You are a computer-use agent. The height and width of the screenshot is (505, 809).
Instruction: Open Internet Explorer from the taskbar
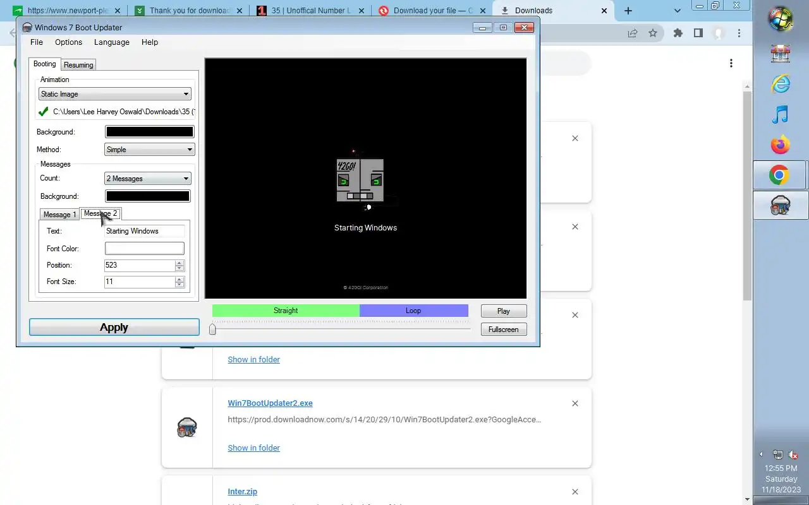click(x=781, y=84)
